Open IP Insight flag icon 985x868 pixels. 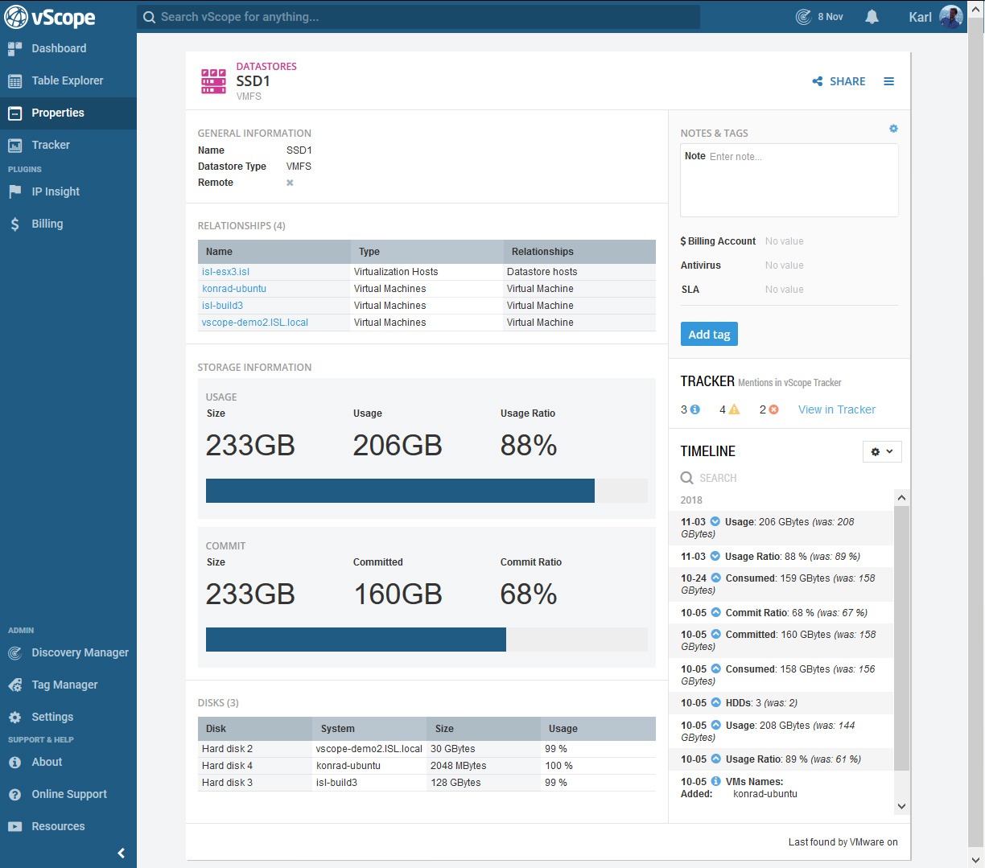coord(14,192)
